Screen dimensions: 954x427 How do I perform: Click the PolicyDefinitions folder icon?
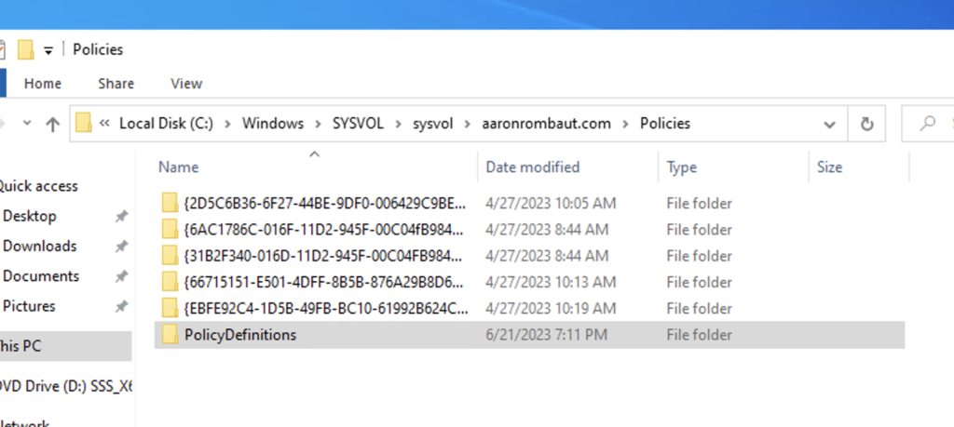170,335
